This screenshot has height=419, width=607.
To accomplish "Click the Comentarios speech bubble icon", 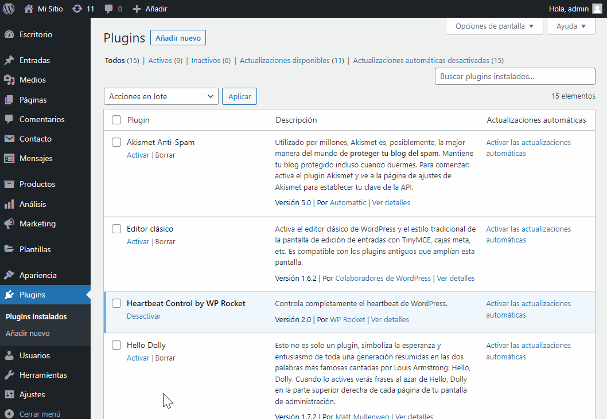I will pyautogui.click(x=9, y=119).
